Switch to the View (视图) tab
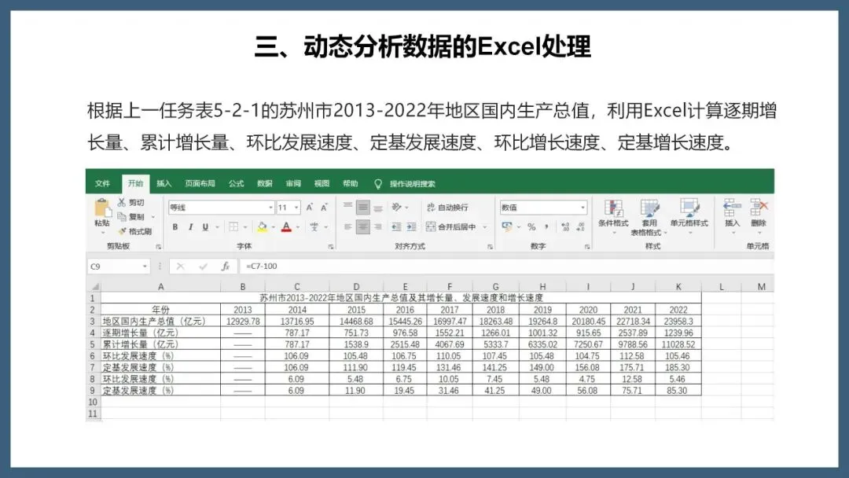This screenshot has height=478, width=849. tap(322, 183)
